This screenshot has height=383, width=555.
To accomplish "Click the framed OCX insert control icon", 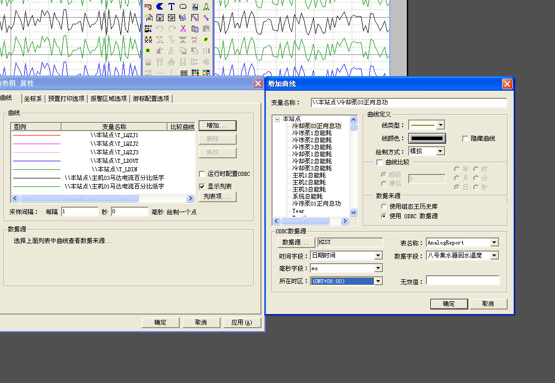I will [195, 17].
